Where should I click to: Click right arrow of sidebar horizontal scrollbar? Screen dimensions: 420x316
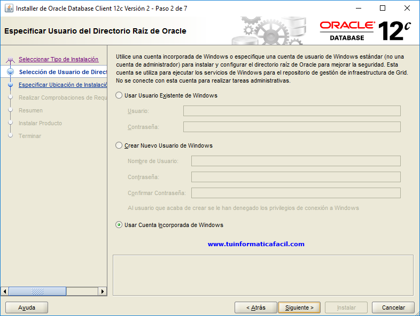102,291
